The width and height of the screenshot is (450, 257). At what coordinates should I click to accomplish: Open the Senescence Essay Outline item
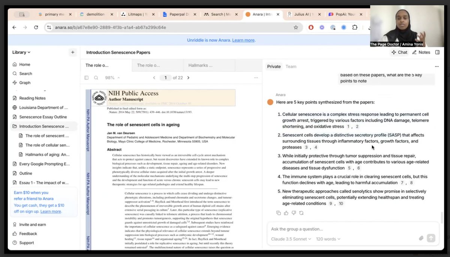[43, 117]
